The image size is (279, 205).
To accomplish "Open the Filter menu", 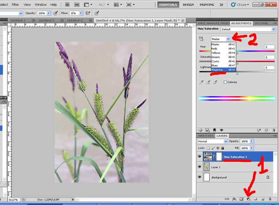I will click(15, 5).
